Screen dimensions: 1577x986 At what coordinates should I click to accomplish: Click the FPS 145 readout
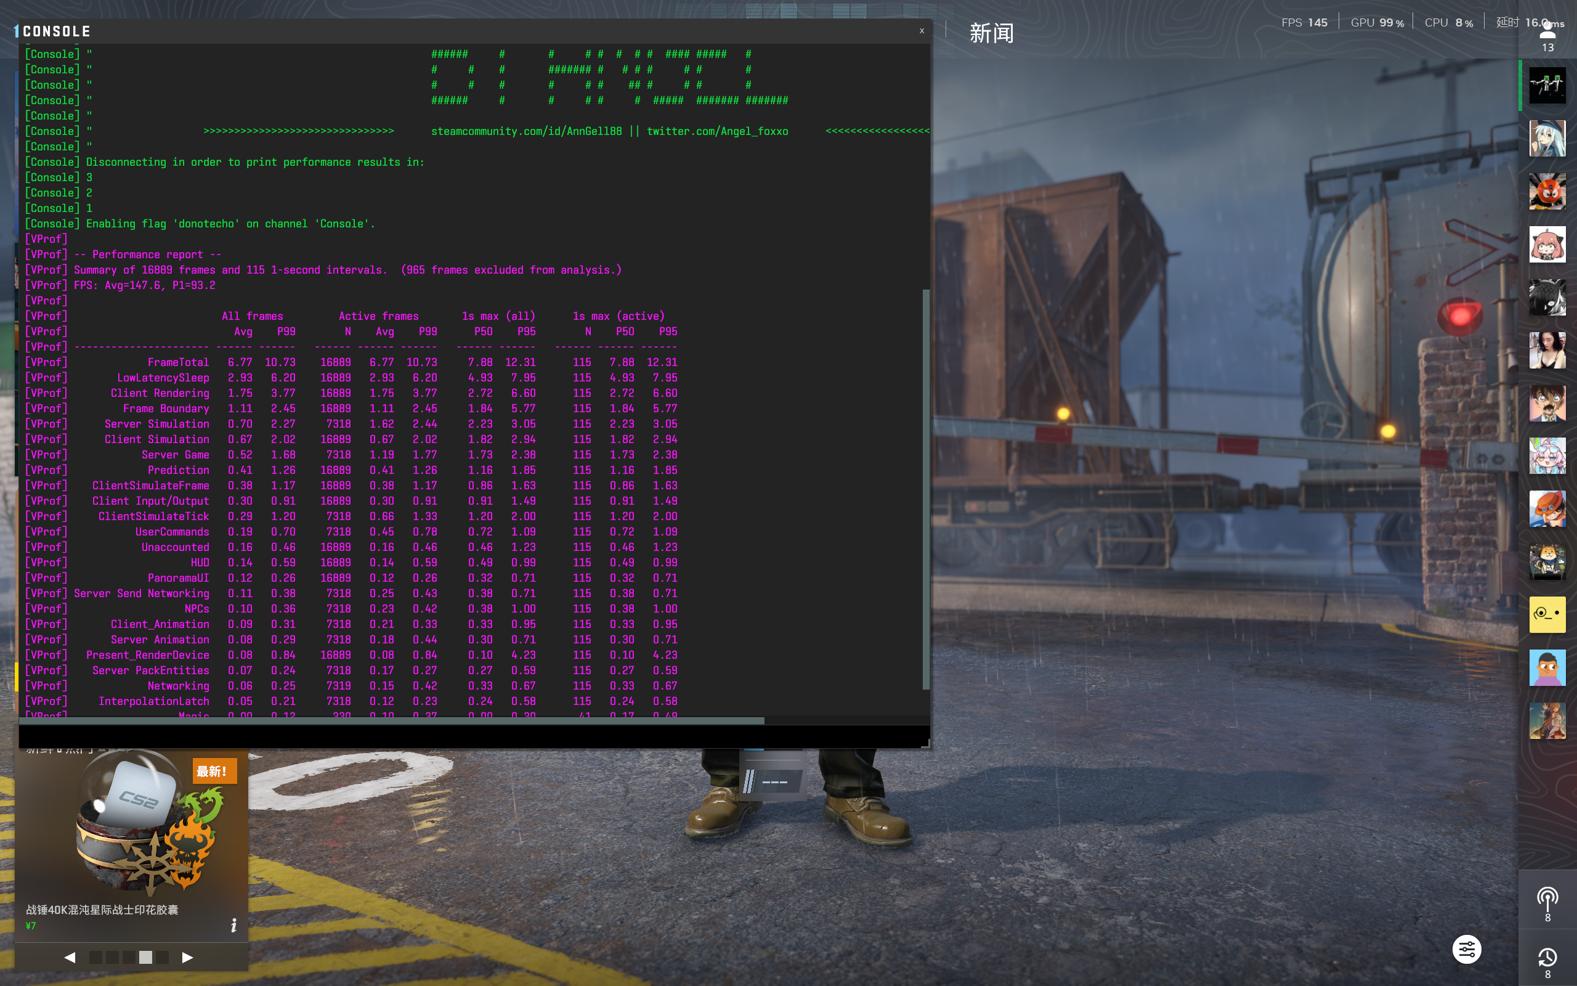tap(1304, 23)
